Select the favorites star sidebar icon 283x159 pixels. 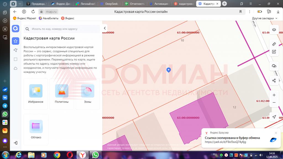click(15, 41)
